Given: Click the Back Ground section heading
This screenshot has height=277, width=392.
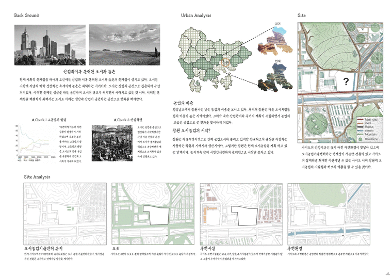Looking at the screenshot, I should click(x=26, y=16).
